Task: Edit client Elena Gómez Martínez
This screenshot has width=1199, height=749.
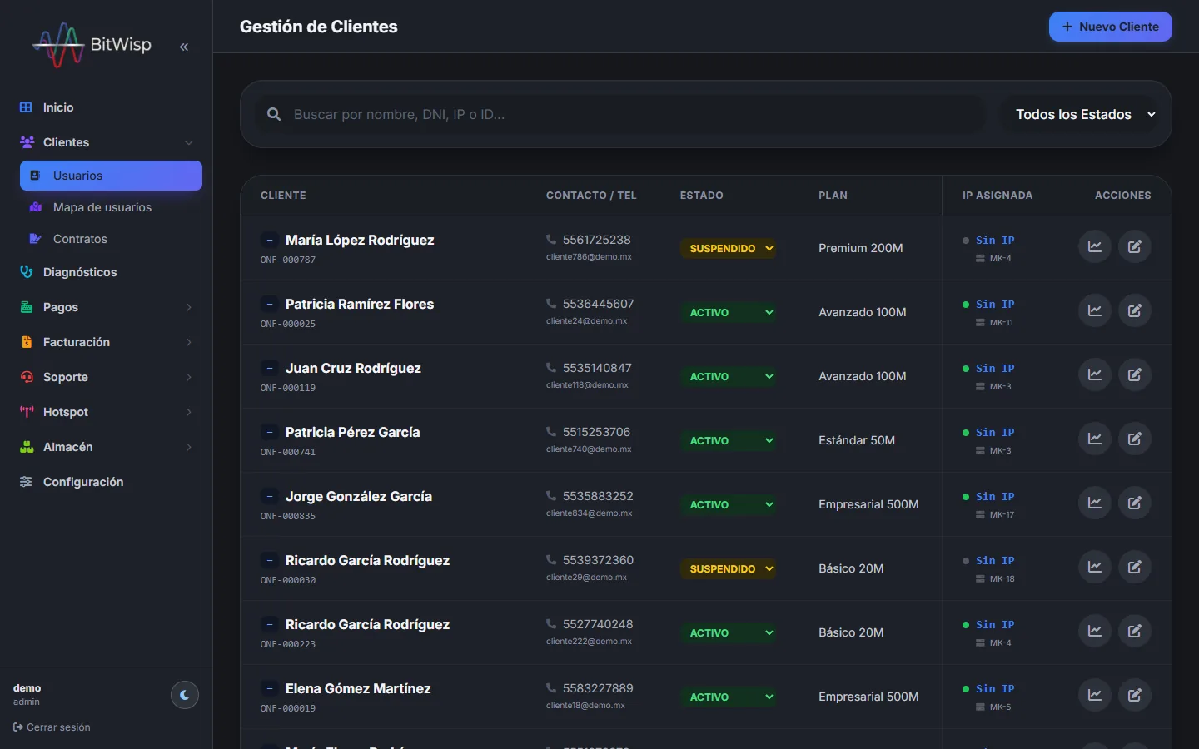Action: (x=1135, y=695)
